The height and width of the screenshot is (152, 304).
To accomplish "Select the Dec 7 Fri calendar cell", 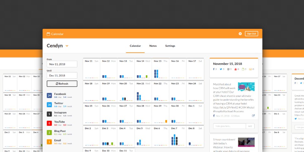I will (x=178, y=136).
